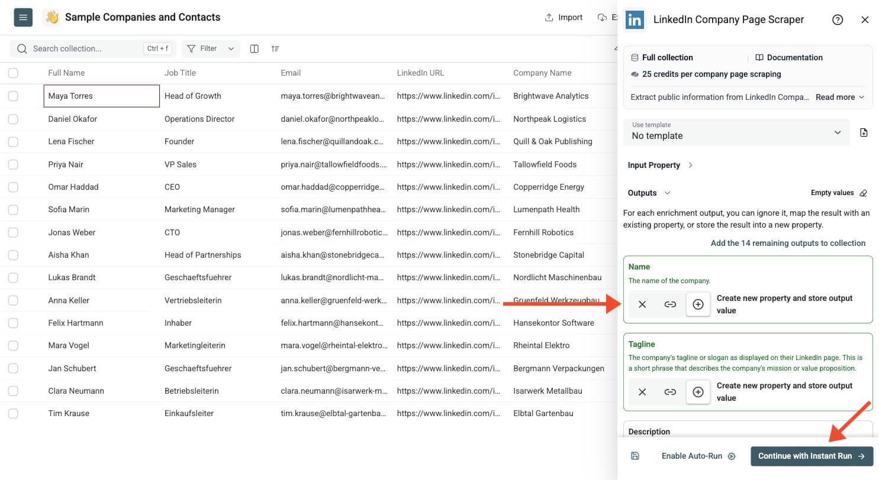Screen dimensions: 879x480
Task: Click the Empty values eraser icon
Action: coord(863,193)
